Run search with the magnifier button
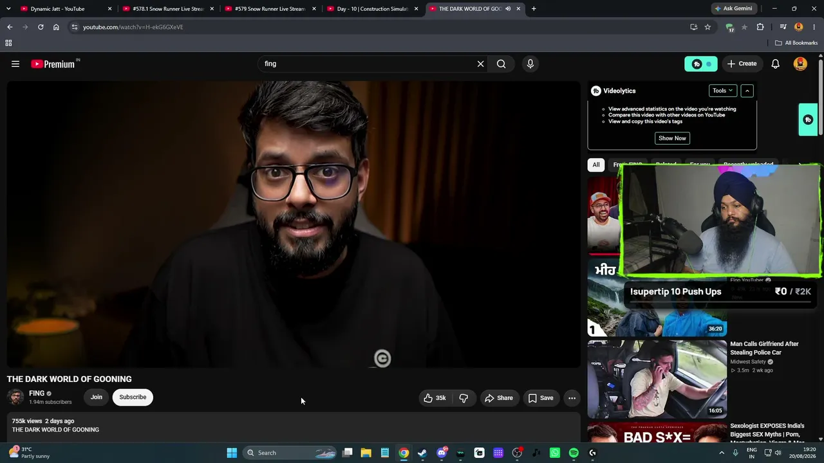 click(501, 64)
